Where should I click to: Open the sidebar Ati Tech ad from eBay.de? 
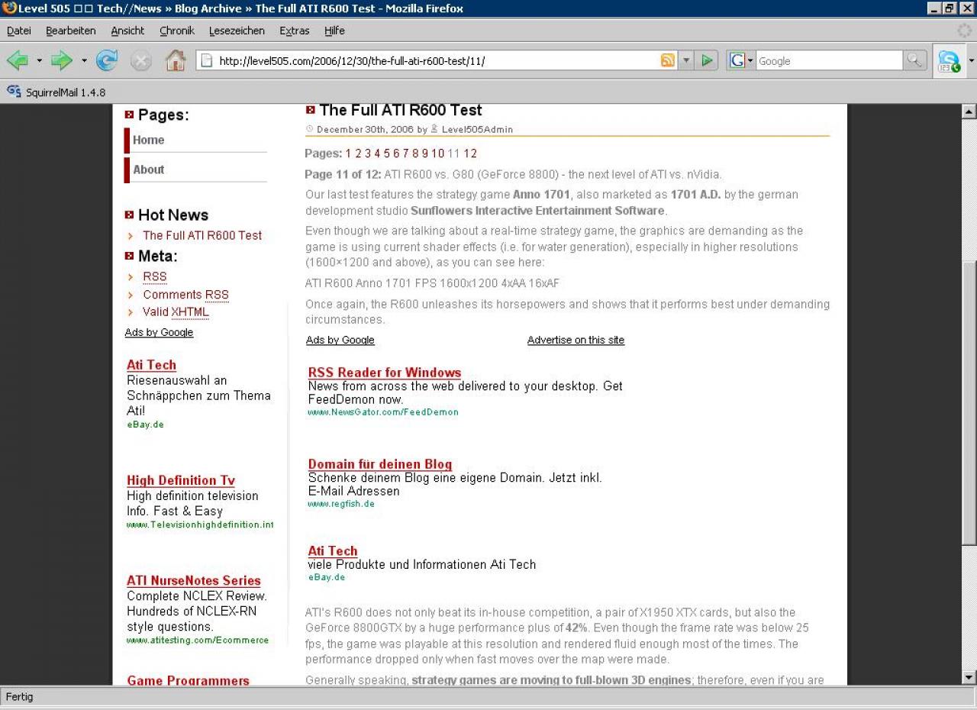[151, 365]
